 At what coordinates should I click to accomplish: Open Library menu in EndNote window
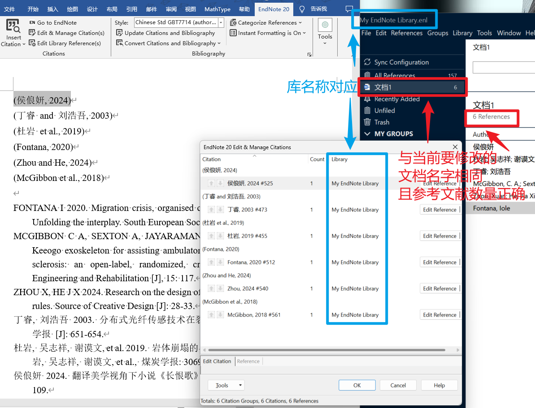[x=462, y=33]
